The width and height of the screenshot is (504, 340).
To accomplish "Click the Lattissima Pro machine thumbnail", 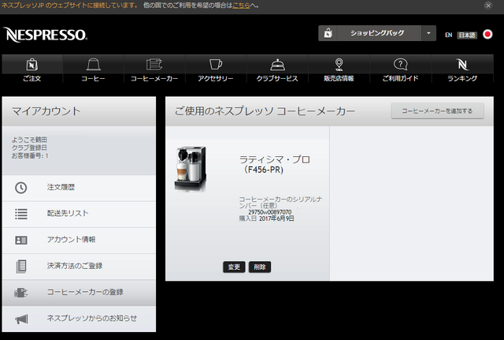I will point(191,169).
